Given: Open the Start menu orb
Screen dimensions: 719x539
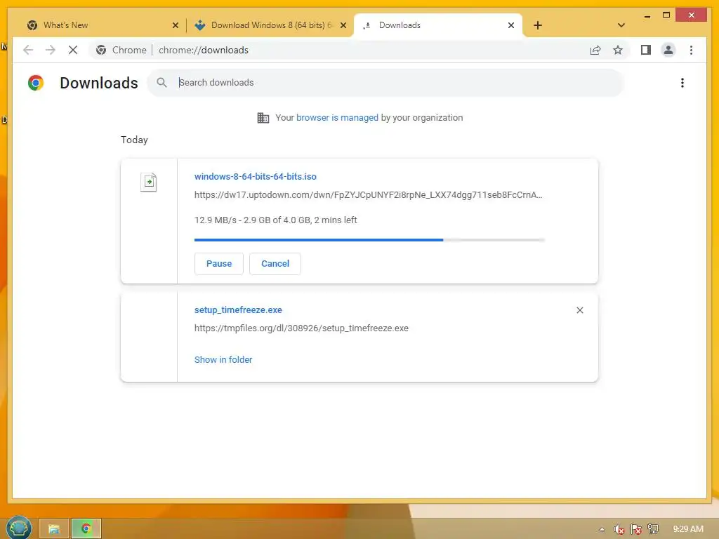Looking at the screenshot, I should tap(19, 528).
